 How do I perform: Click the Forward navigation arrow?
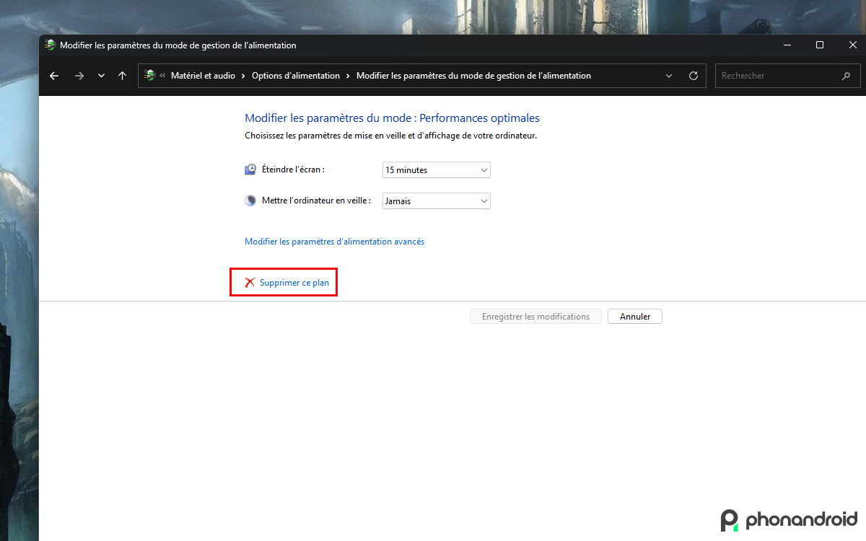point(79,75)
